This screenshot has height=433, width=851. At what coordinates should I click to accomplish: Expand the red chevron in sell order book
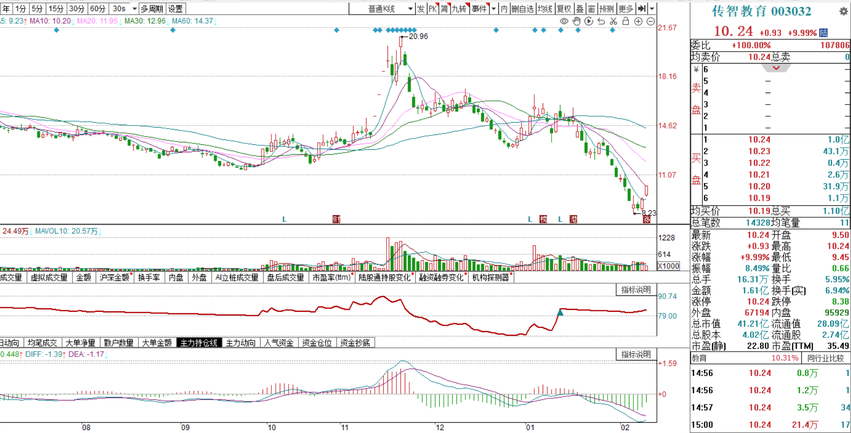click(776, 68)
